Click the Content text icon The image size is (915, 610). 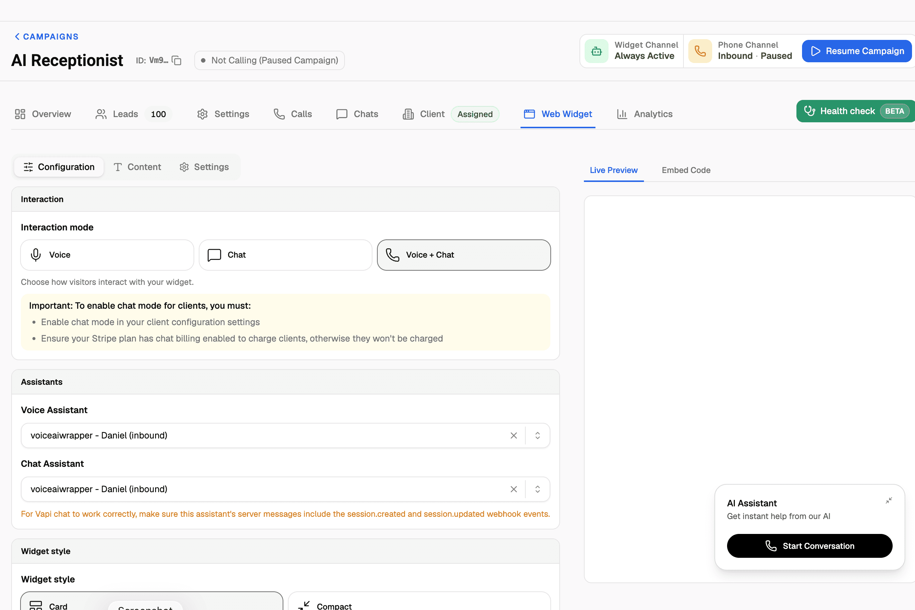(x=118, y=167)
